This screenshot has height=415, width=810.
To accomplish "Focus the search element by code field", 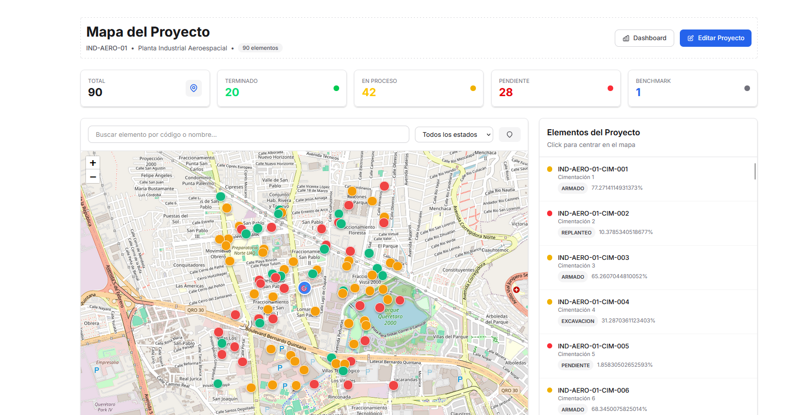I will [249, 135].
